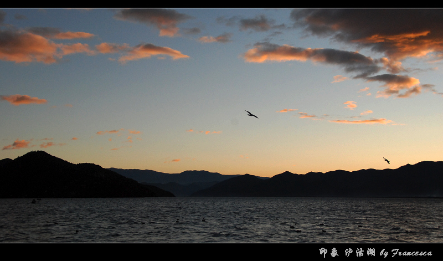Click the low pink cloud above left mountain
This screenshot has width=443, height=261.
[17, 145]
